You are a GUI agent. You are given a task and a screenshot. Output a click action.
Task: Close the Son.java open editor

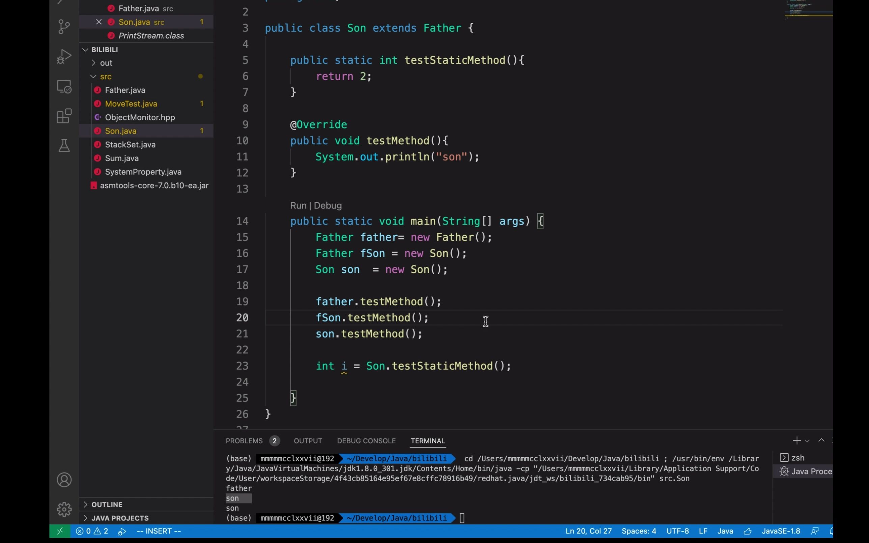(99, 22)
